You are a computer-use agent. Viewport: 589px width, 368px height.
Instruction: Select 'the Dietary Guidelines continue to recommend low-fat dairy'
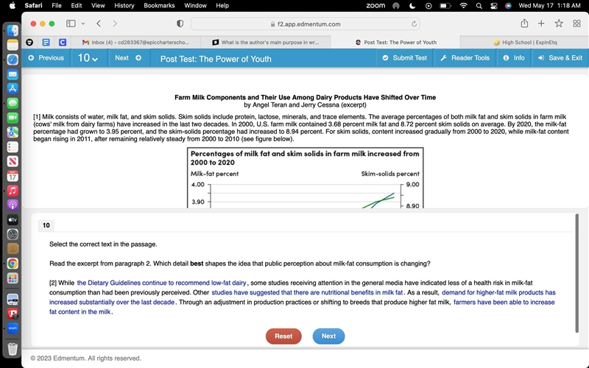click(x=161, y=283)
